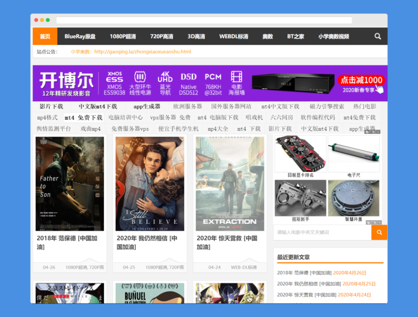
Task: Click the 点击减1000 red badge
Action: coord(361,80)
